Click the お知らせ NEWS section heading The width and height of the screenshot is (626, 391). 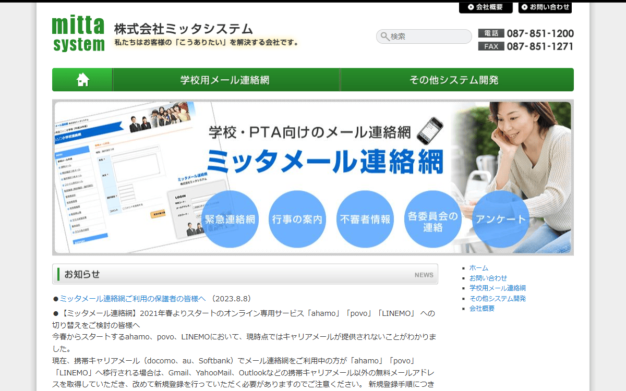(x=245, y=274)
